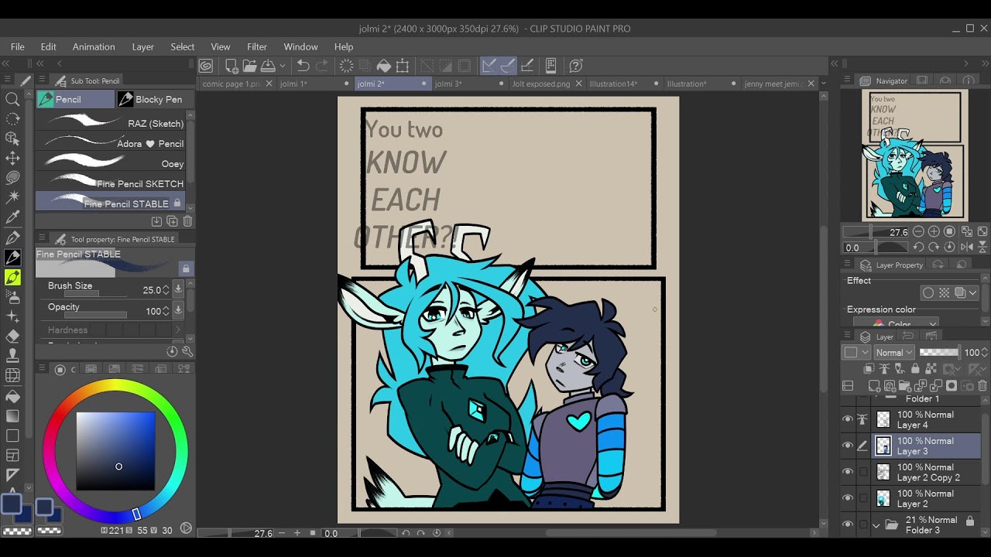Click the navigator canvas thumbnail

[915, 155]
